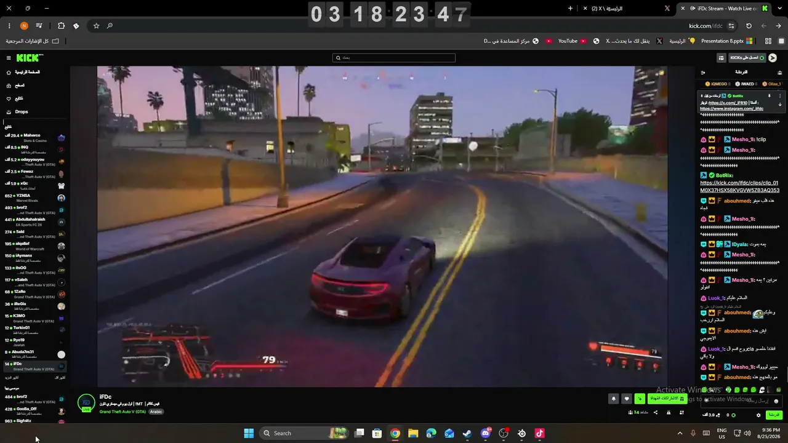Open Steam from the taskbar
788x443 pixels.
point(467,433)
